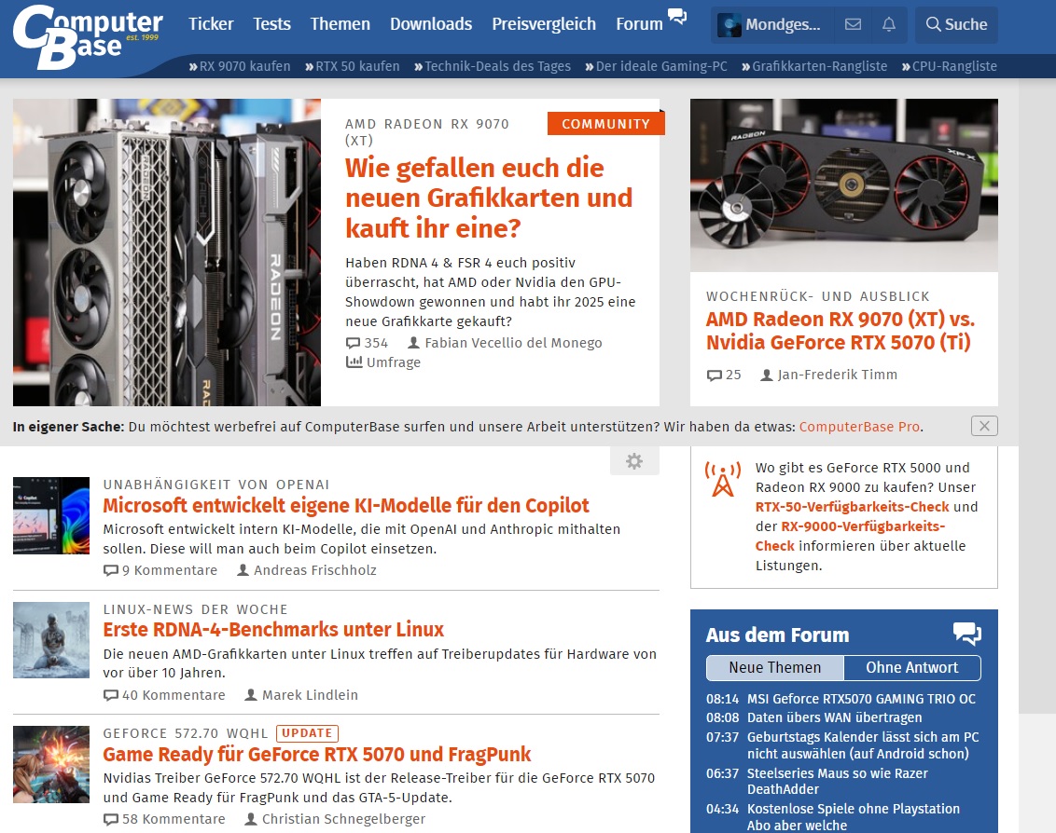Open 'Game Ready für GeForce RTX 5070' headline
This screenshot has height=833, width=1056.
(316, 755)
